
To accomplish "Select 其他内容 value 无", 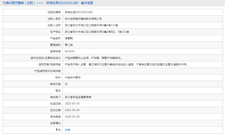I will [66, 84].
